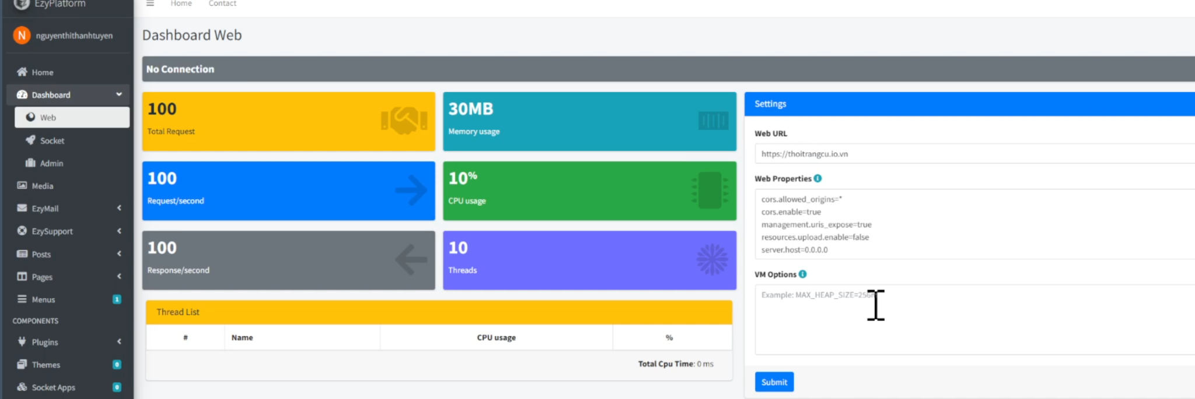Click the handshake icon on Total Request card
This screenshot has height=399, width=1195.
coord(404,121)
